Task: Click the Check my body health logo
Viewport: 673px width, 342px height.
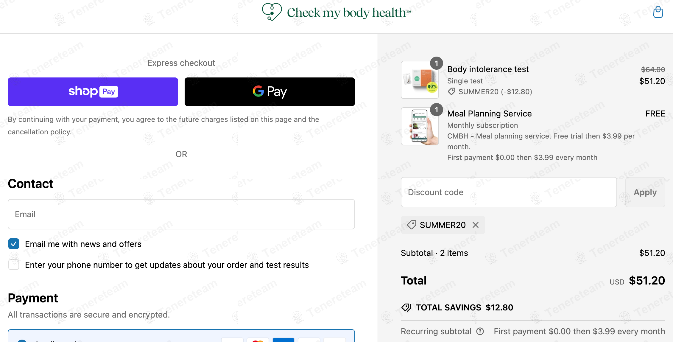Action: (x=336, y=12)
